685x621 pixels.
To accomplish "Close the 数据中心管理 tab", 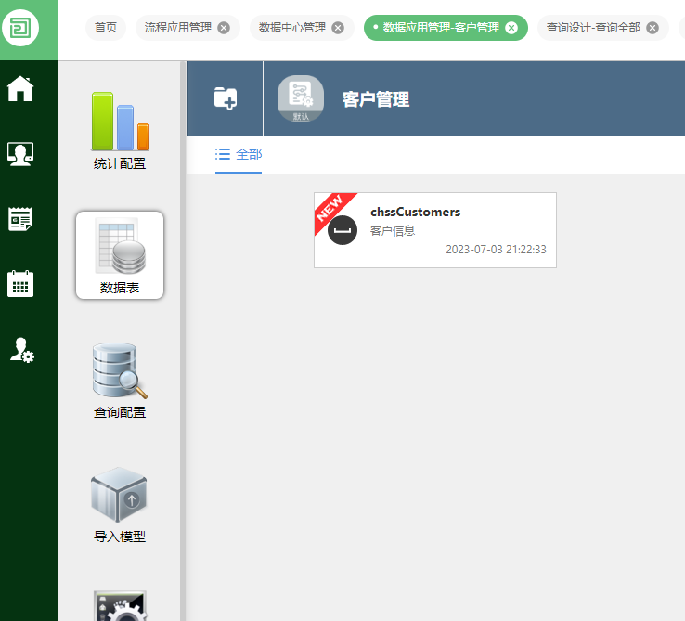I will pyautogui.click(x=338, y=28).
